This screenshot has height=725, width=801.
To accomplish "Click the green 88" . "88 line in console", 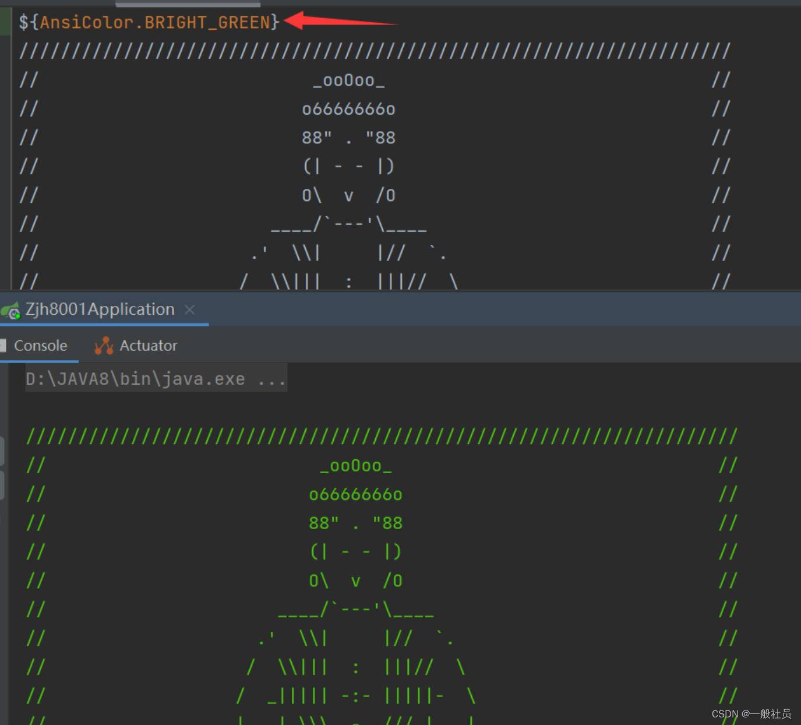I will [x=355, y=523].
